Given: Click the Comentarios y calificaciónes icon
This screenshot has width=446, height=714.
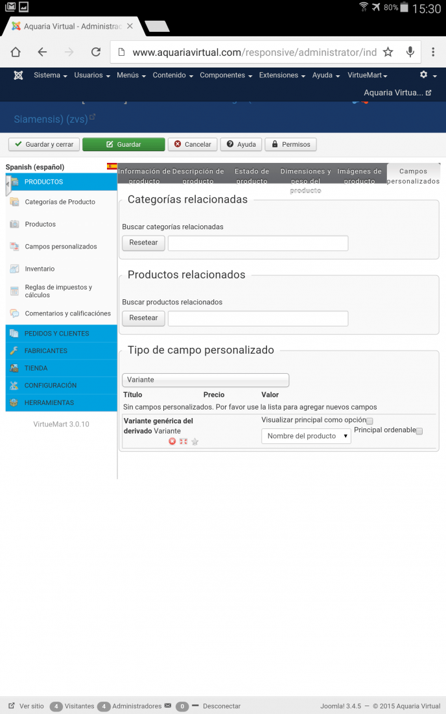Looking at the screenshot, I should click(14, 314).
